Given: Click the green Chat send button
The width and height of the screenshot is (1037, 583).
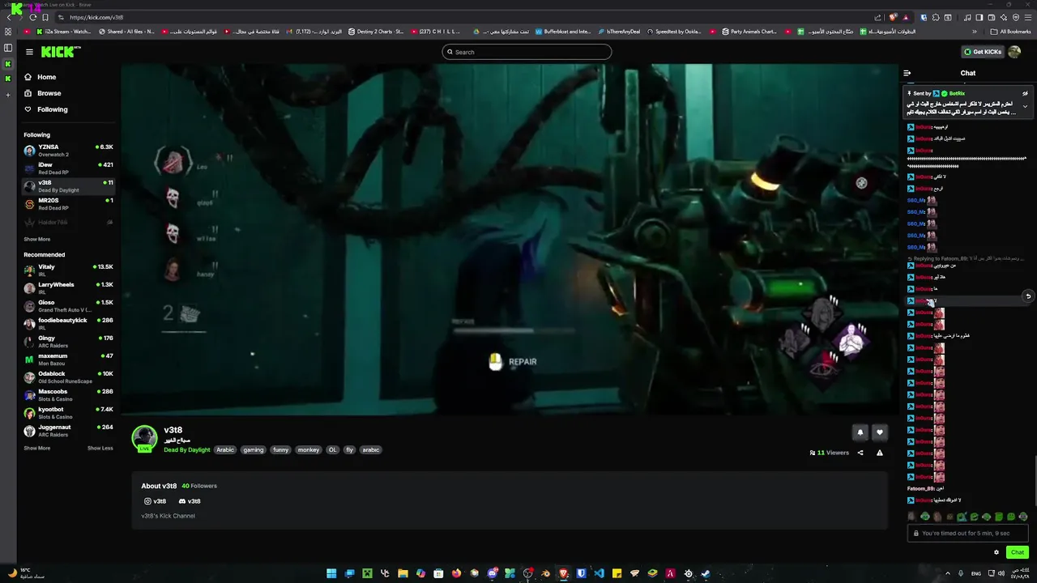Looking at the screenshot, I should coord(1018,552).
